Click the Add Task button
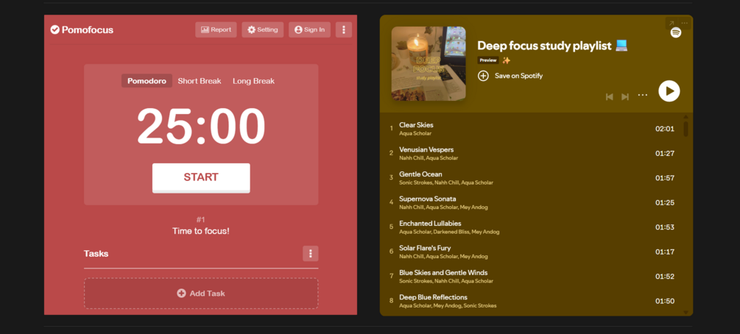The width and height of the screenshot is (740, 334). click(x=201, y=294)
